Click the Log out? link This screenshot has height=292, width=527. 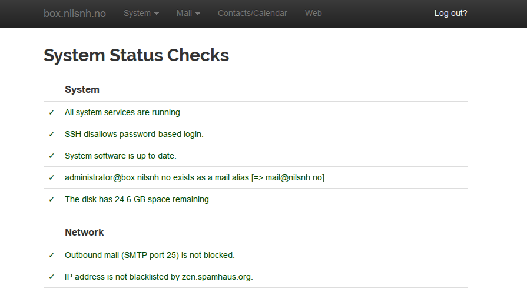(450, 13)
